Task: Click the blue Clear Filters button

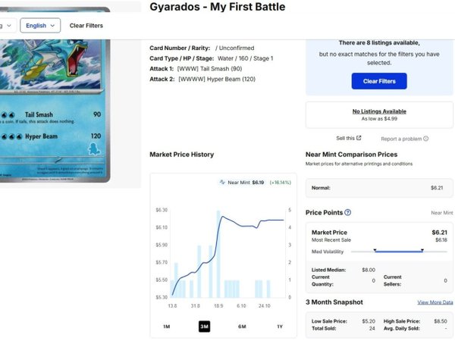Action: click(x=379, y=81)
